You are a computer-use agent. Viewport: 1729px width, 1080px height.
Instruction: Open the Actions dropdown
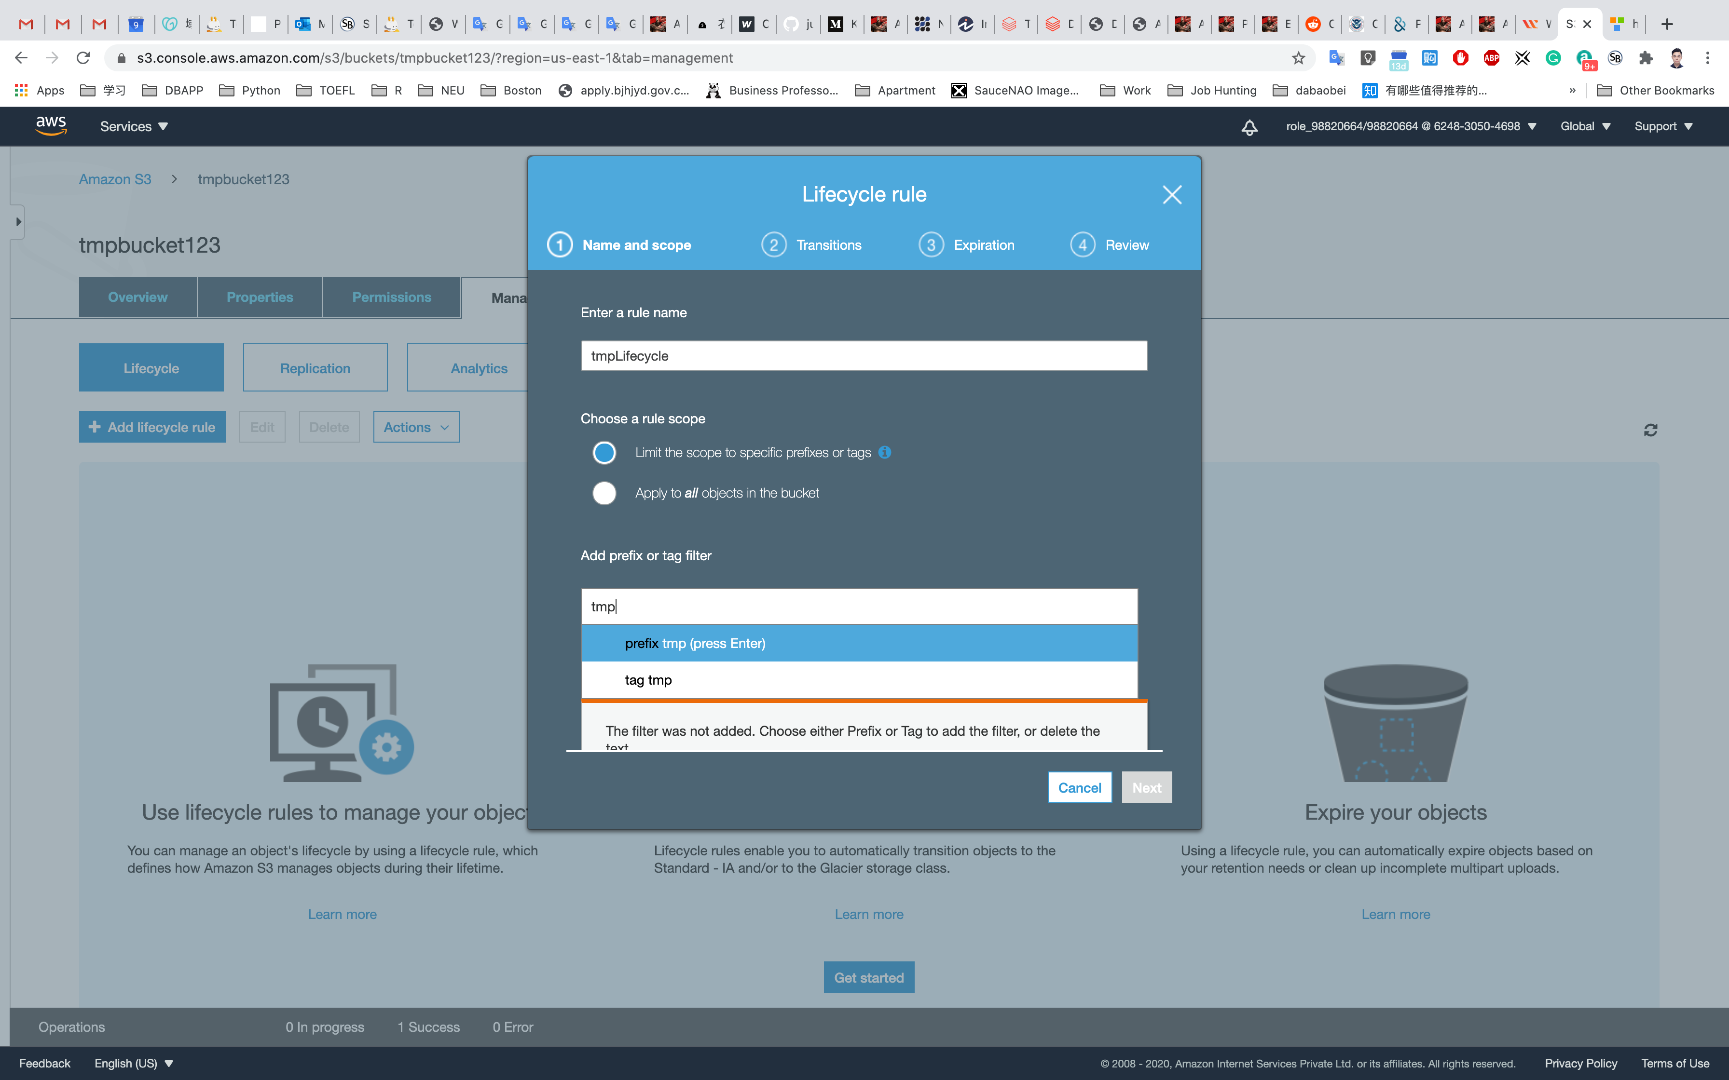pos(416,426)
